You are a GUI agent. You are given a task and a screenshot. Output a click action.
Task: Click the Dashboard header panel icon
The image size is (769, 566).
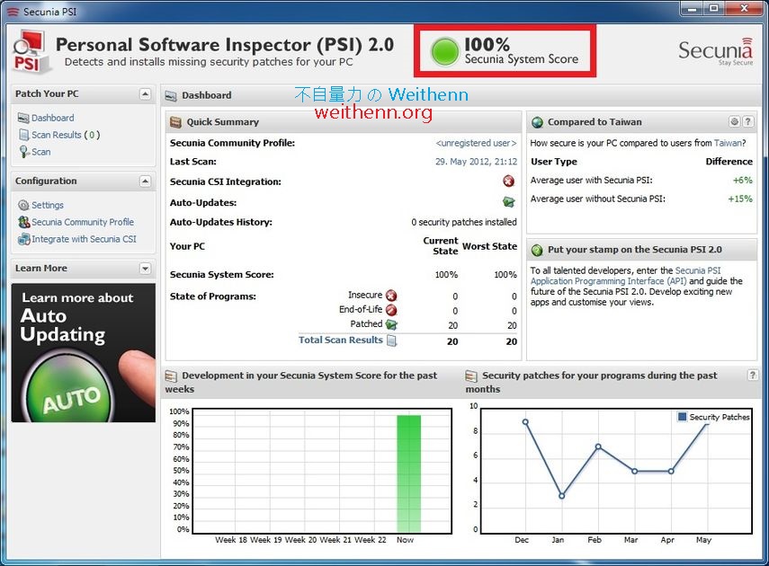coord(171,96)
